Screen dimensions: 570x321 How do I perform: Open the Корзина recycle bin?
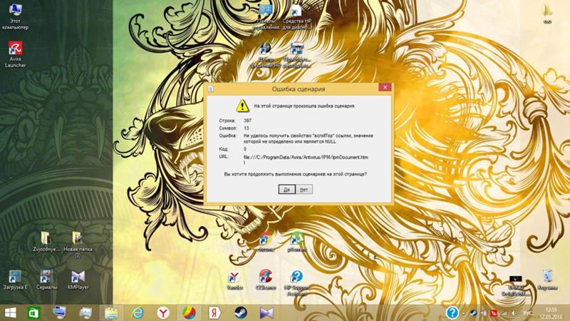547,280
